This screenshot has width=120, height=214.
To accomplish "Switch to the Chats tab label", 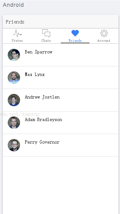I will 46,40.
